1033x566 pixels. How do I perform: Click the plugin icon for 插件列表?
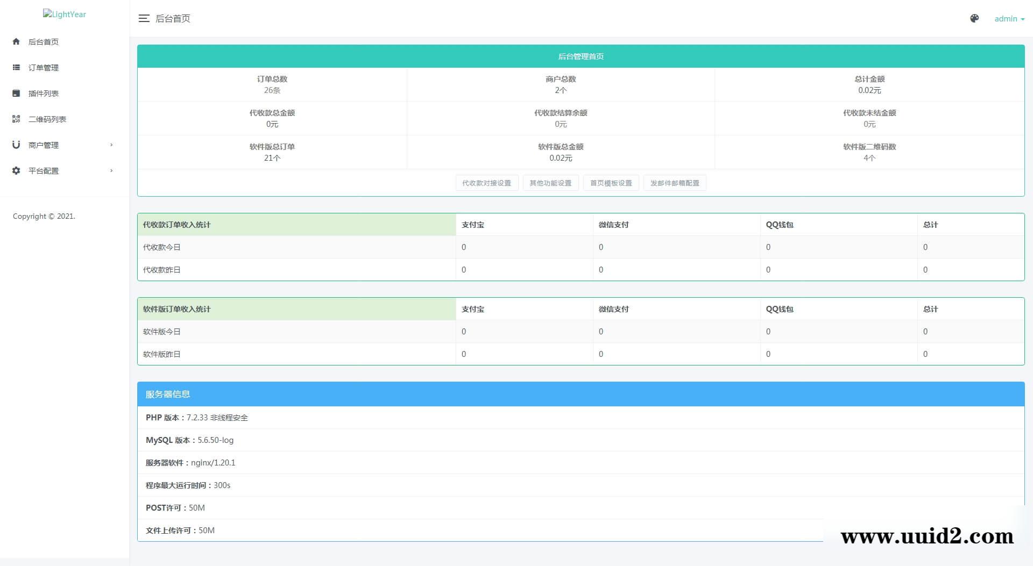click(x=16, y=93)
